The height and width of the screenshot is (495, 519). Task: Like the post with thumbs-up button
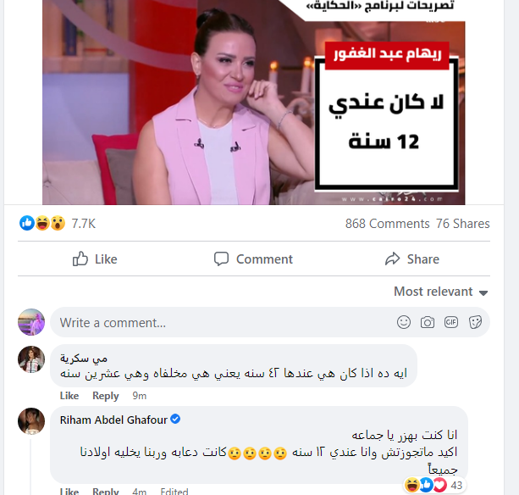(95, 259)
